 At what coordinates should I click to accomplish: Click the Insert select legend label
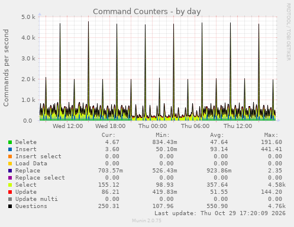tap(38, 156)
